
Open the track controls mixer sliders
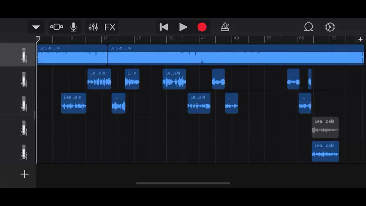[x=93, y=27]
